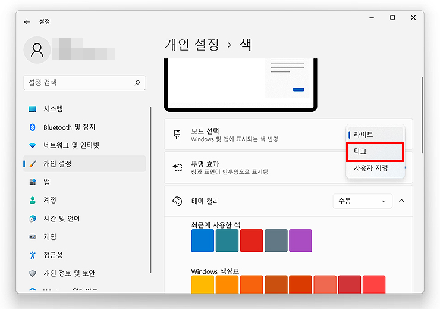Pick the gray-blue recent color swatch

(x=276, y=241)
